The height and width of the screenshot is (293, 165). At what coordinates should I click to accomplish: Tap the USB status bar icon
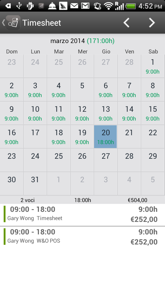pos(19,6)
